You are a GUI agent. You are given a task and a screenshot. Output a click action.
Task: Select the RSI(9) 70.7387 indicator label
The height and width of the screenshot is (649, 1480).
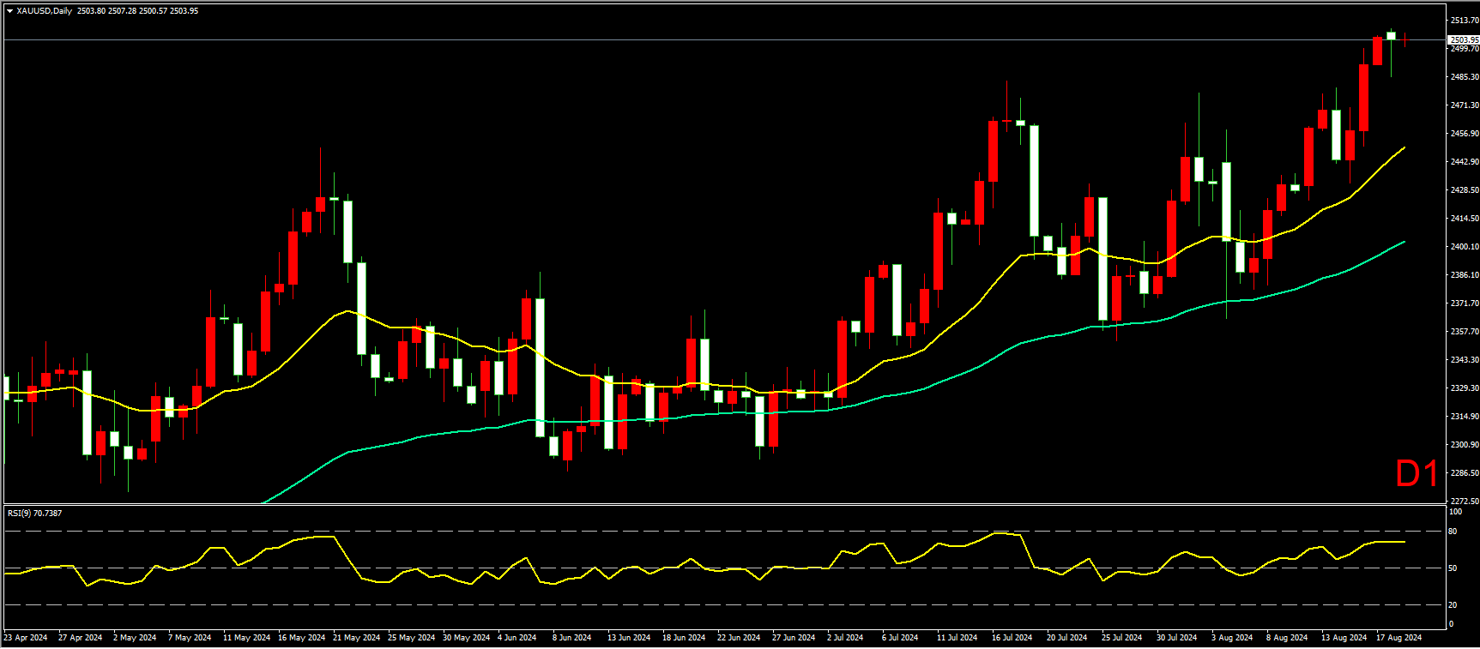(34, 514)
